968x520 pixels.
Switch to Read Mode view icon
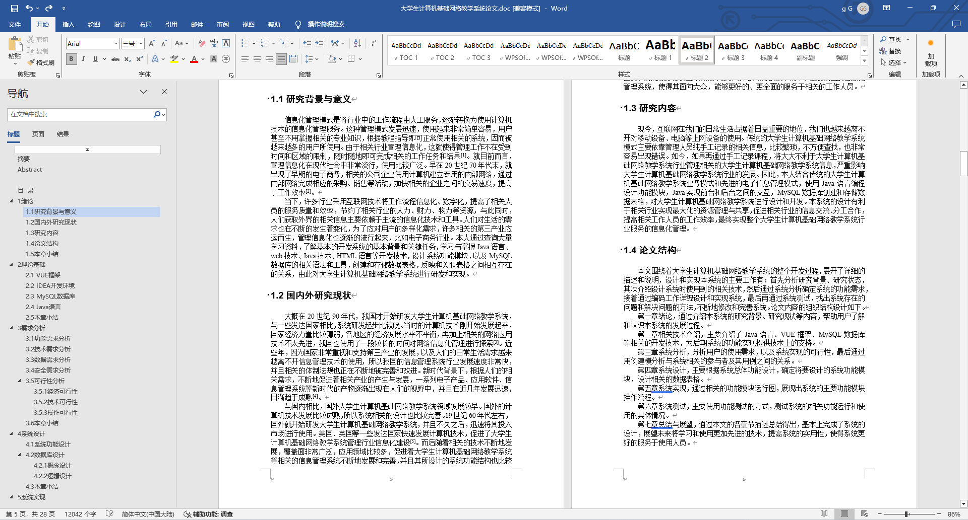pos(824,514)
